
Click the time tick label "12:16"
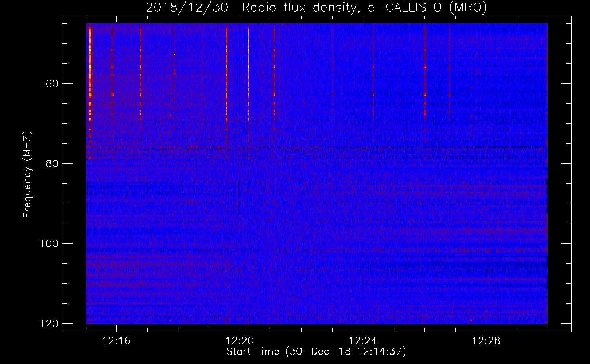coord(116,341)
